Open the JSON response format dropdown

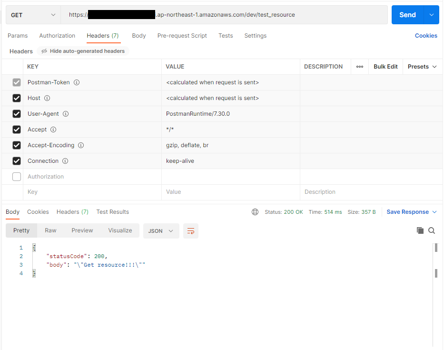161,230
